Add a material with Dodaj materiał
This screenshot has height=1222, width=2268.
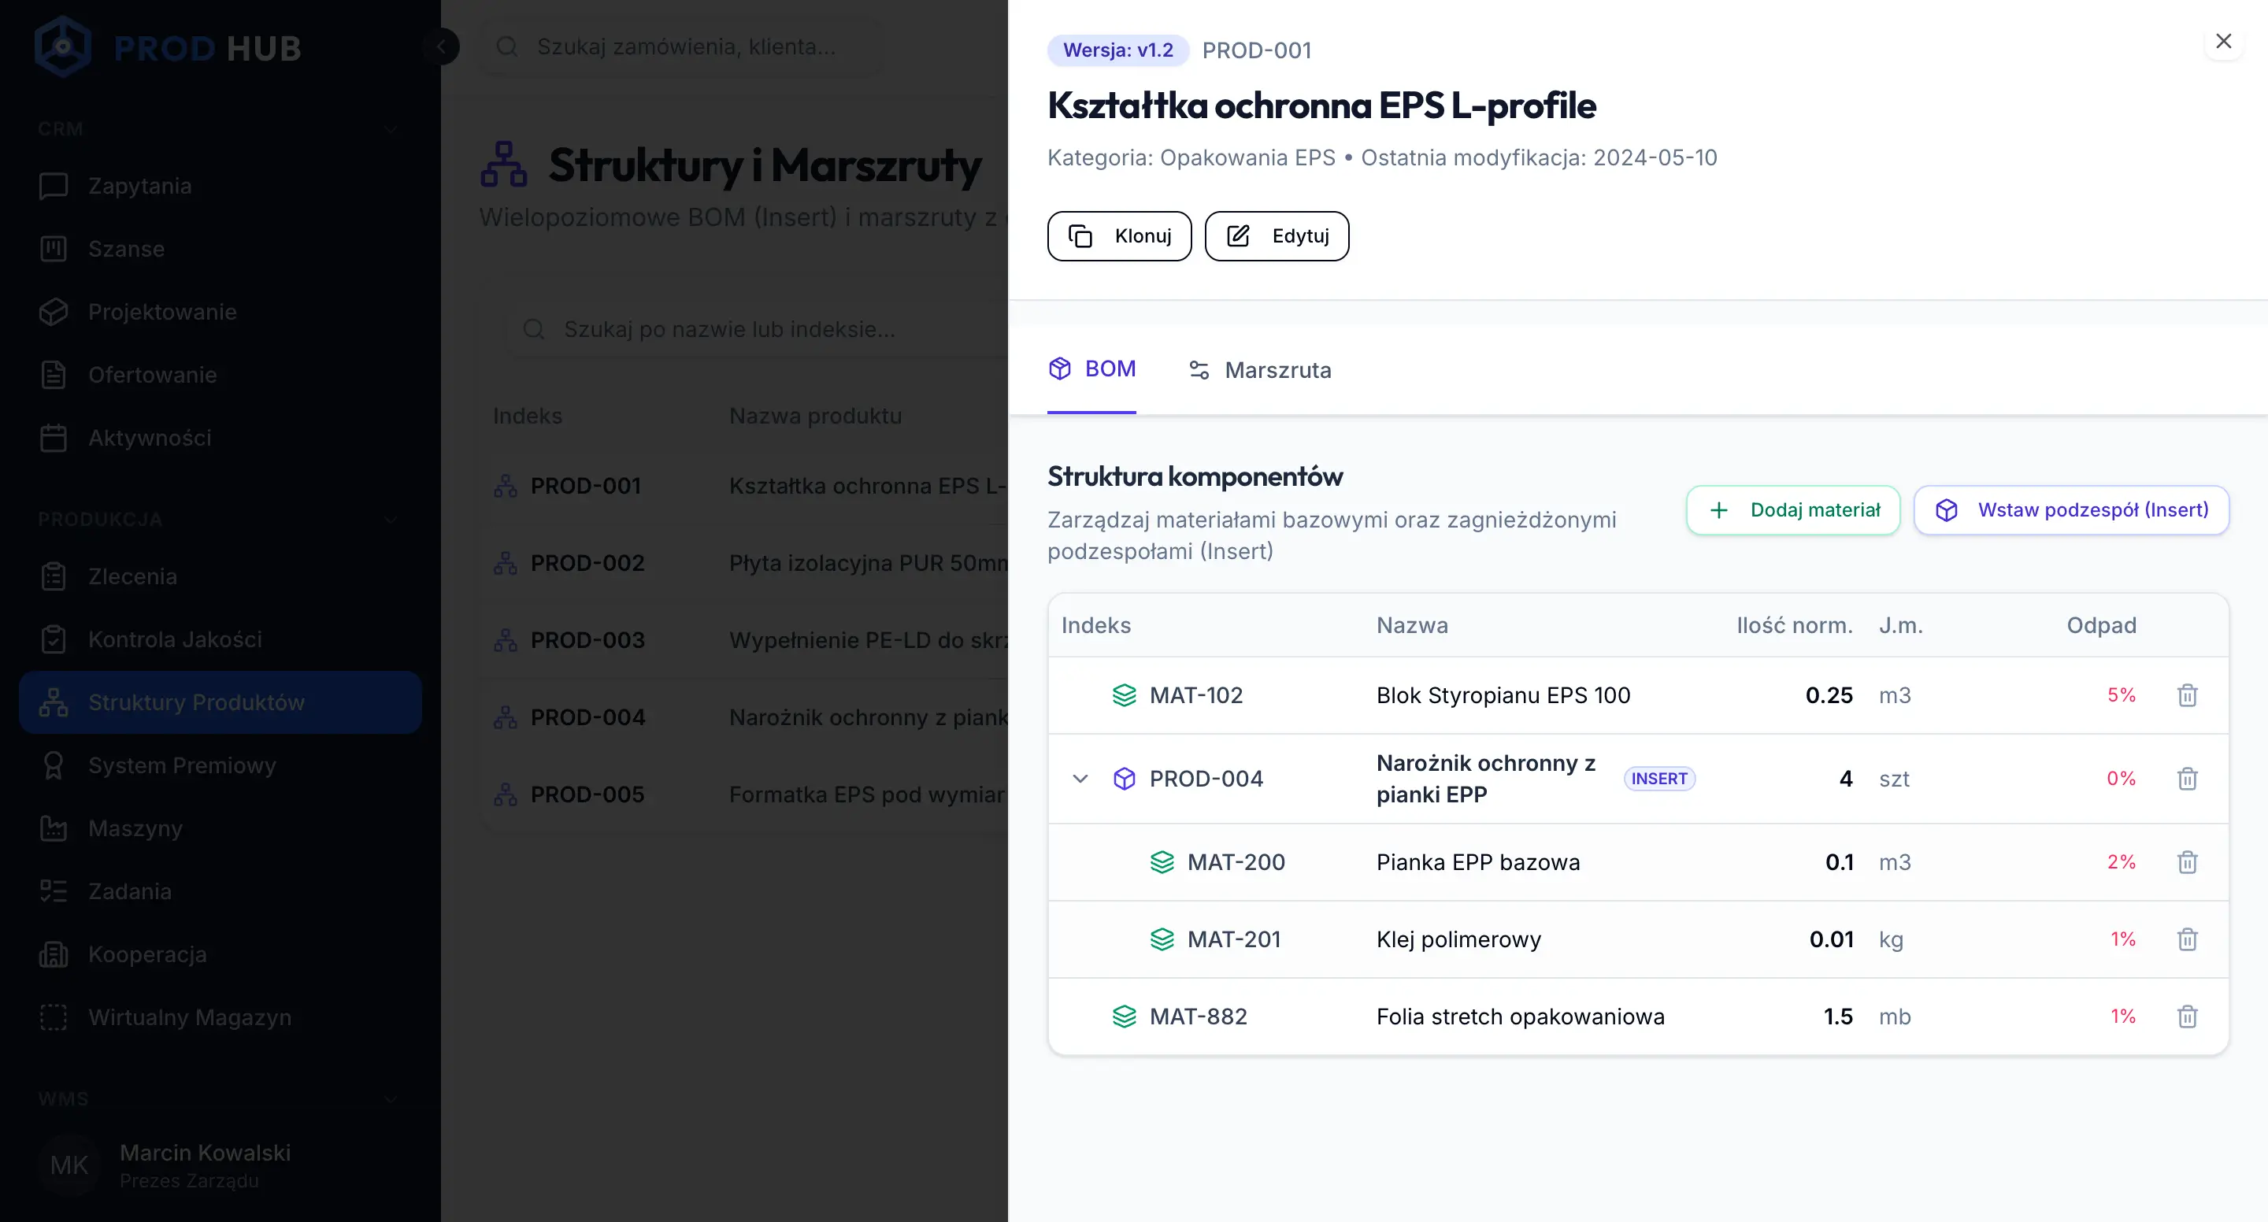pyautogui.click(x=1792, y=509)
